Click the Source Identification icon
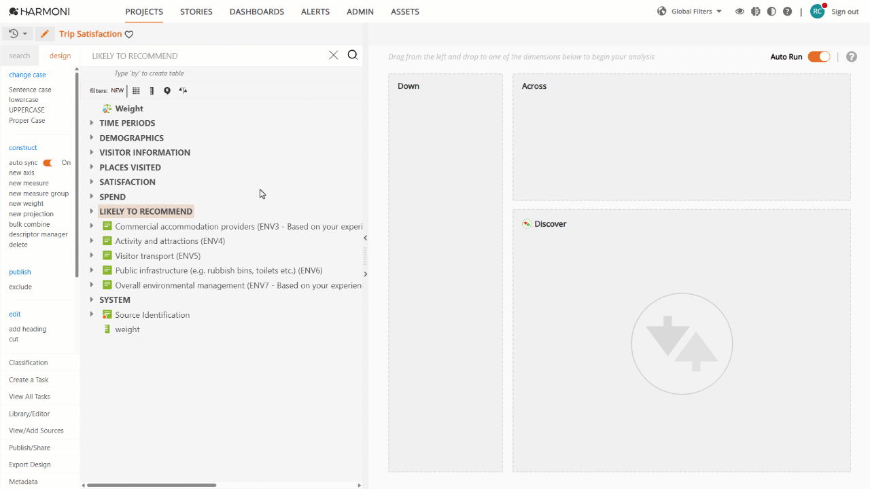 point(107,314)
